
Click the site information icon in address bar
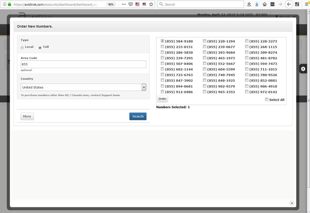[x=4, y=4]
